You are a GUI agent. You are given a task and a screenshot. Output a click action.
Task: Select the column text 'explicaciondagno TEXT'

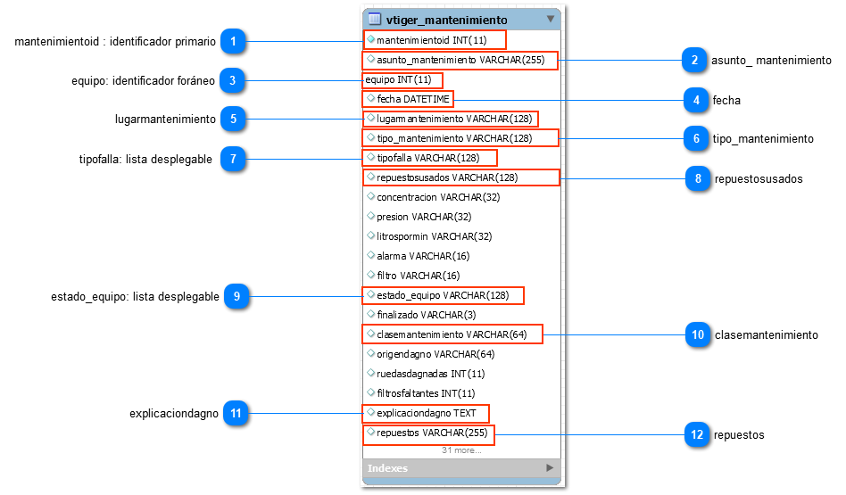pyautogui.click(x=427, y=413)
